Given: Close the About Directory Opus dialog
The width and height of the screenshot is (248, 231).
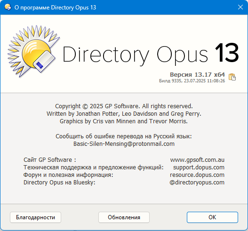Looking at the screenshot, I should tap(240, 7).
